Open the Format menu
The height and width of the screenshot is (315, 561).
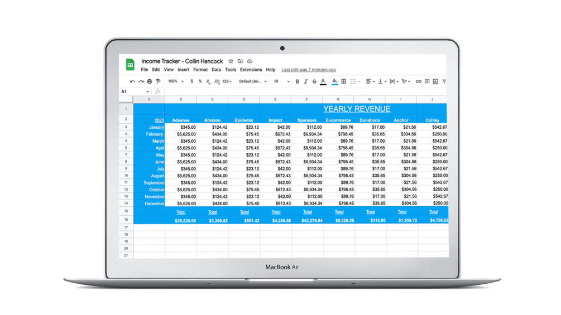(x=200, y=70)
